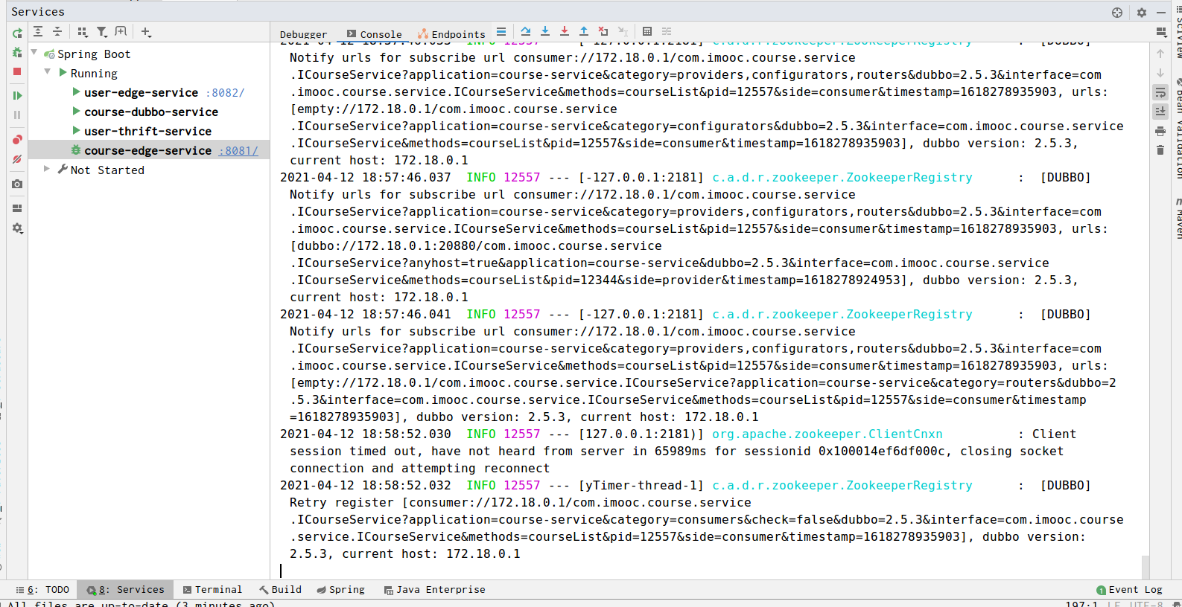
Task: Click Trace Current Stream Chain icon
Action: (667, 31)
